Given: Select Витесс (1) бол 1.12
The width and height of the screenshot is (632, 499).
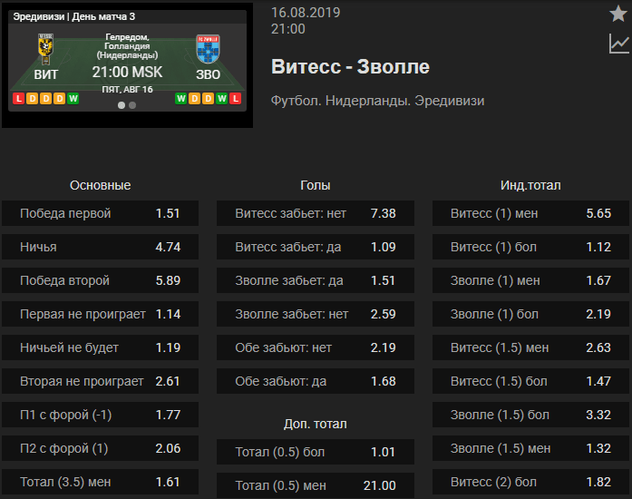Looking at the screenshot, I should click(530, 247).
